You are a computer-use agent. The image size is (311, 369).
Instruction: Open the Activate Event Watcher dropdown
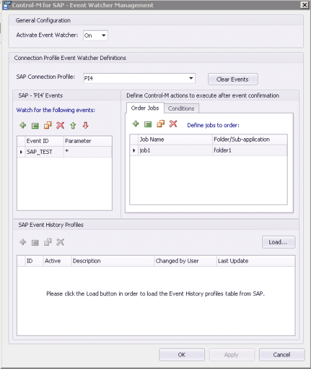pyautogui.click(x=103, y=36)
